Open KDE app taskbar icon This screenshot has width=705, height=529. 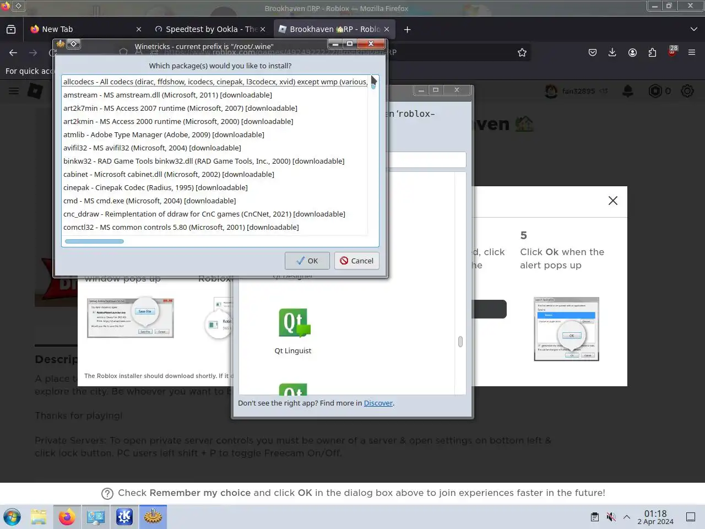coord(124,517)
